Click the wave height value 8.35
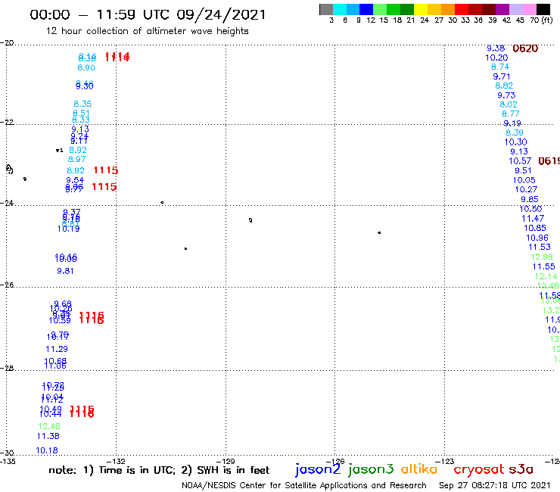The width and height of the screenshot is (560, 492). (x=82, y=104)
